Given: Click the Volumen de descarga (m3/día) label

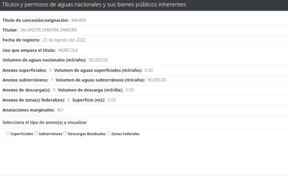Looking at the screenshot, I should (x=90, y=90).
